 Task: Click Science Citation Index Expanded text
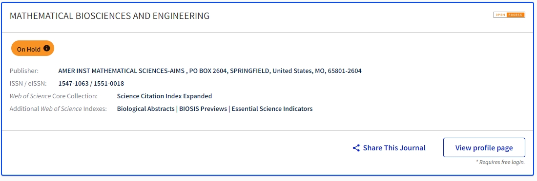click(x=165, y=96)
